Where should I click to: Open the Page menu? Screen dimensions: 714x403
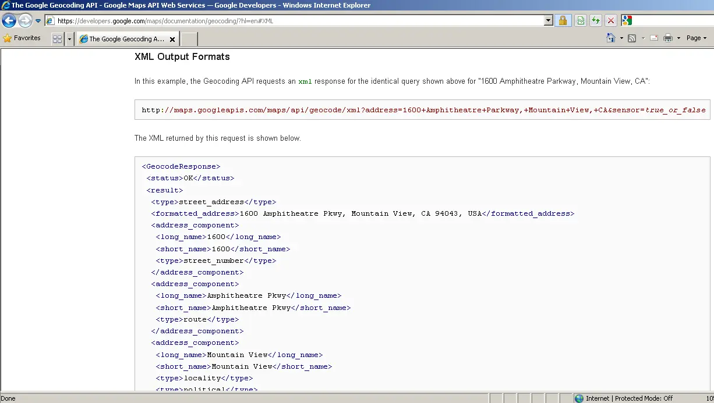click(696, 38)
